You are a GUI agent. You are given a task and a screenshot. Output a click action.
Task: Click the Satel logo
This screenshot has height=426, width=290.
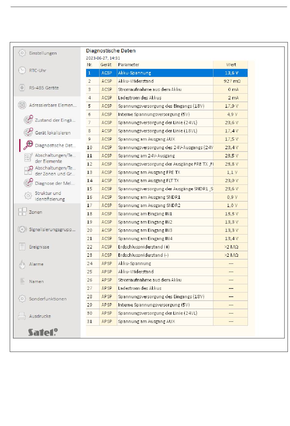(x=43, y=332)
